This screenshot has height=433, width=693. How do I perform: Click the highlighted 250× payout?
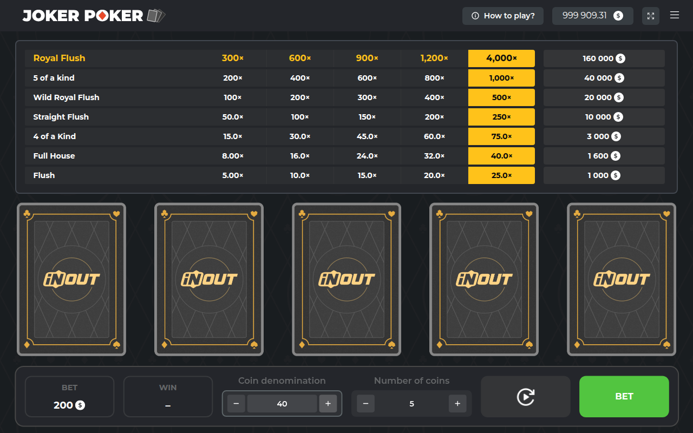[501, 117]
